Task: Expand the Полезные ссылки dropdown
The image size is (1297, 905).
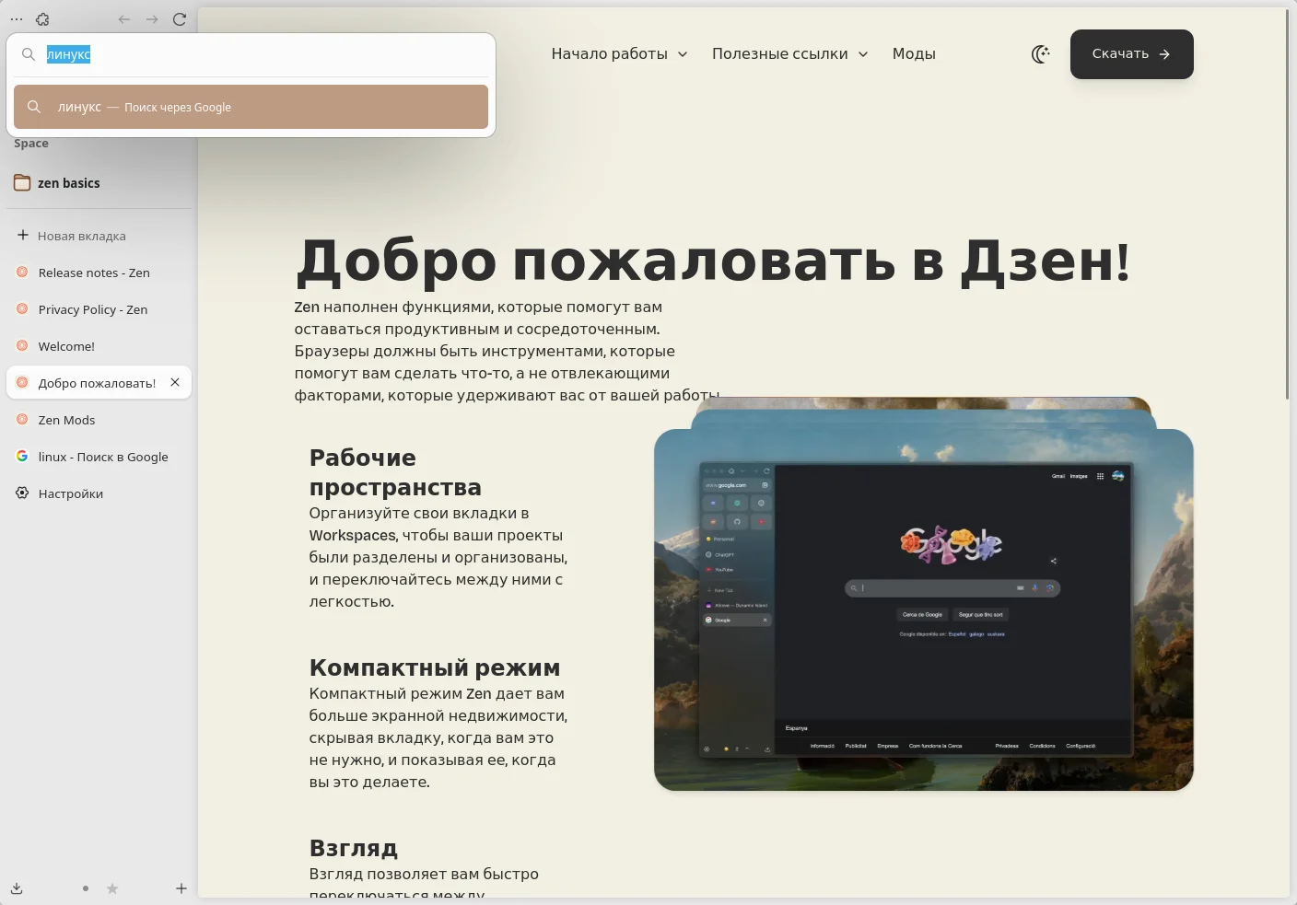Action: [x=789, y=54]
